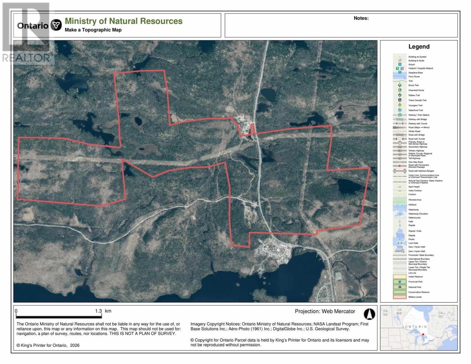The width and height of the screenshot is (471, 364).
Task: Click the Lock Gate chevrons symbol
Action: 400,243
